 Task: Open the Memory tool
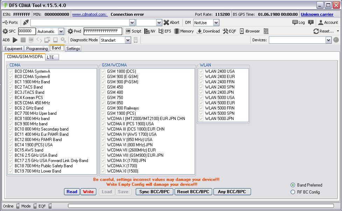[184, 31]
